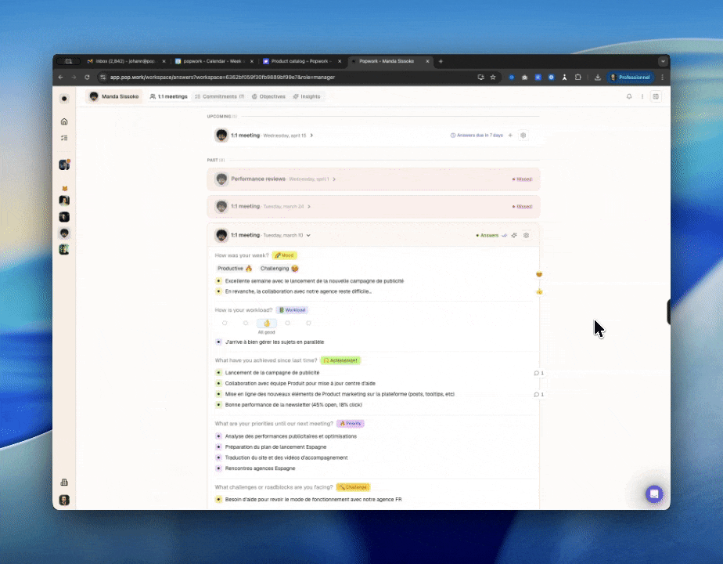Select the All good workload option
This screenshot has width=723, height=564.
(x=267, y=323)
